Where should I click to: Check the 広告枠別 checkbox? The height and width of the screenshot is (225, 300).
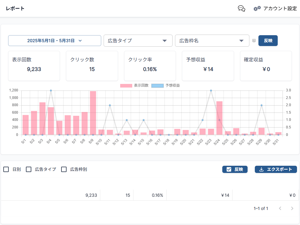click(64, 169)
